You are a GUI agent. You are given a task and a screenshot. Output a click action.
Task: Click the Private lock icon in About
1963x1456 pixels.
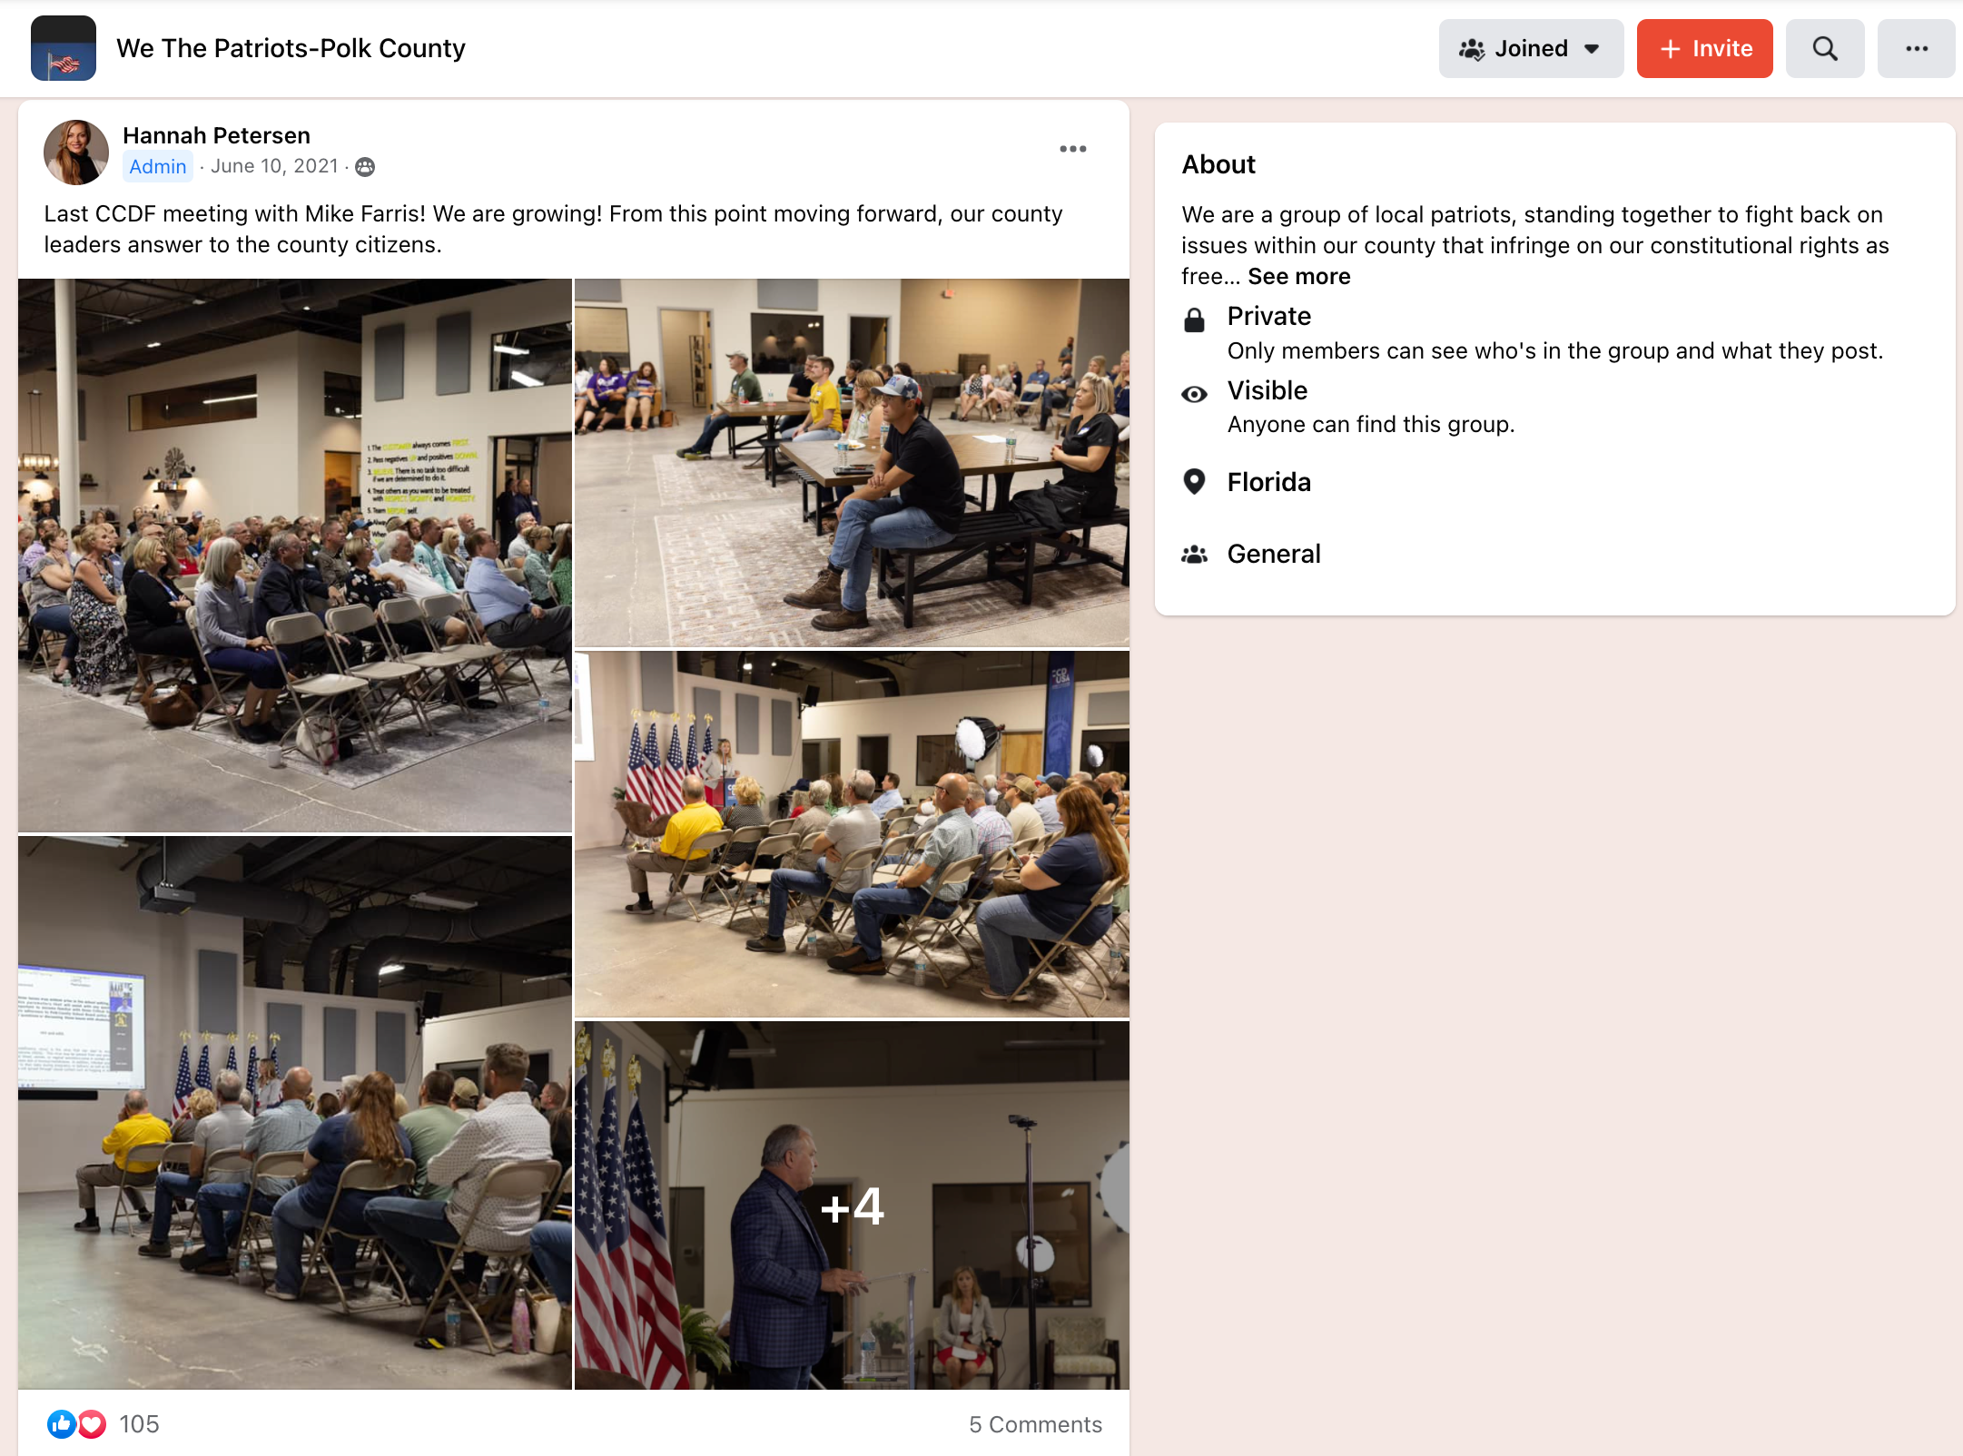[1195, 320]
